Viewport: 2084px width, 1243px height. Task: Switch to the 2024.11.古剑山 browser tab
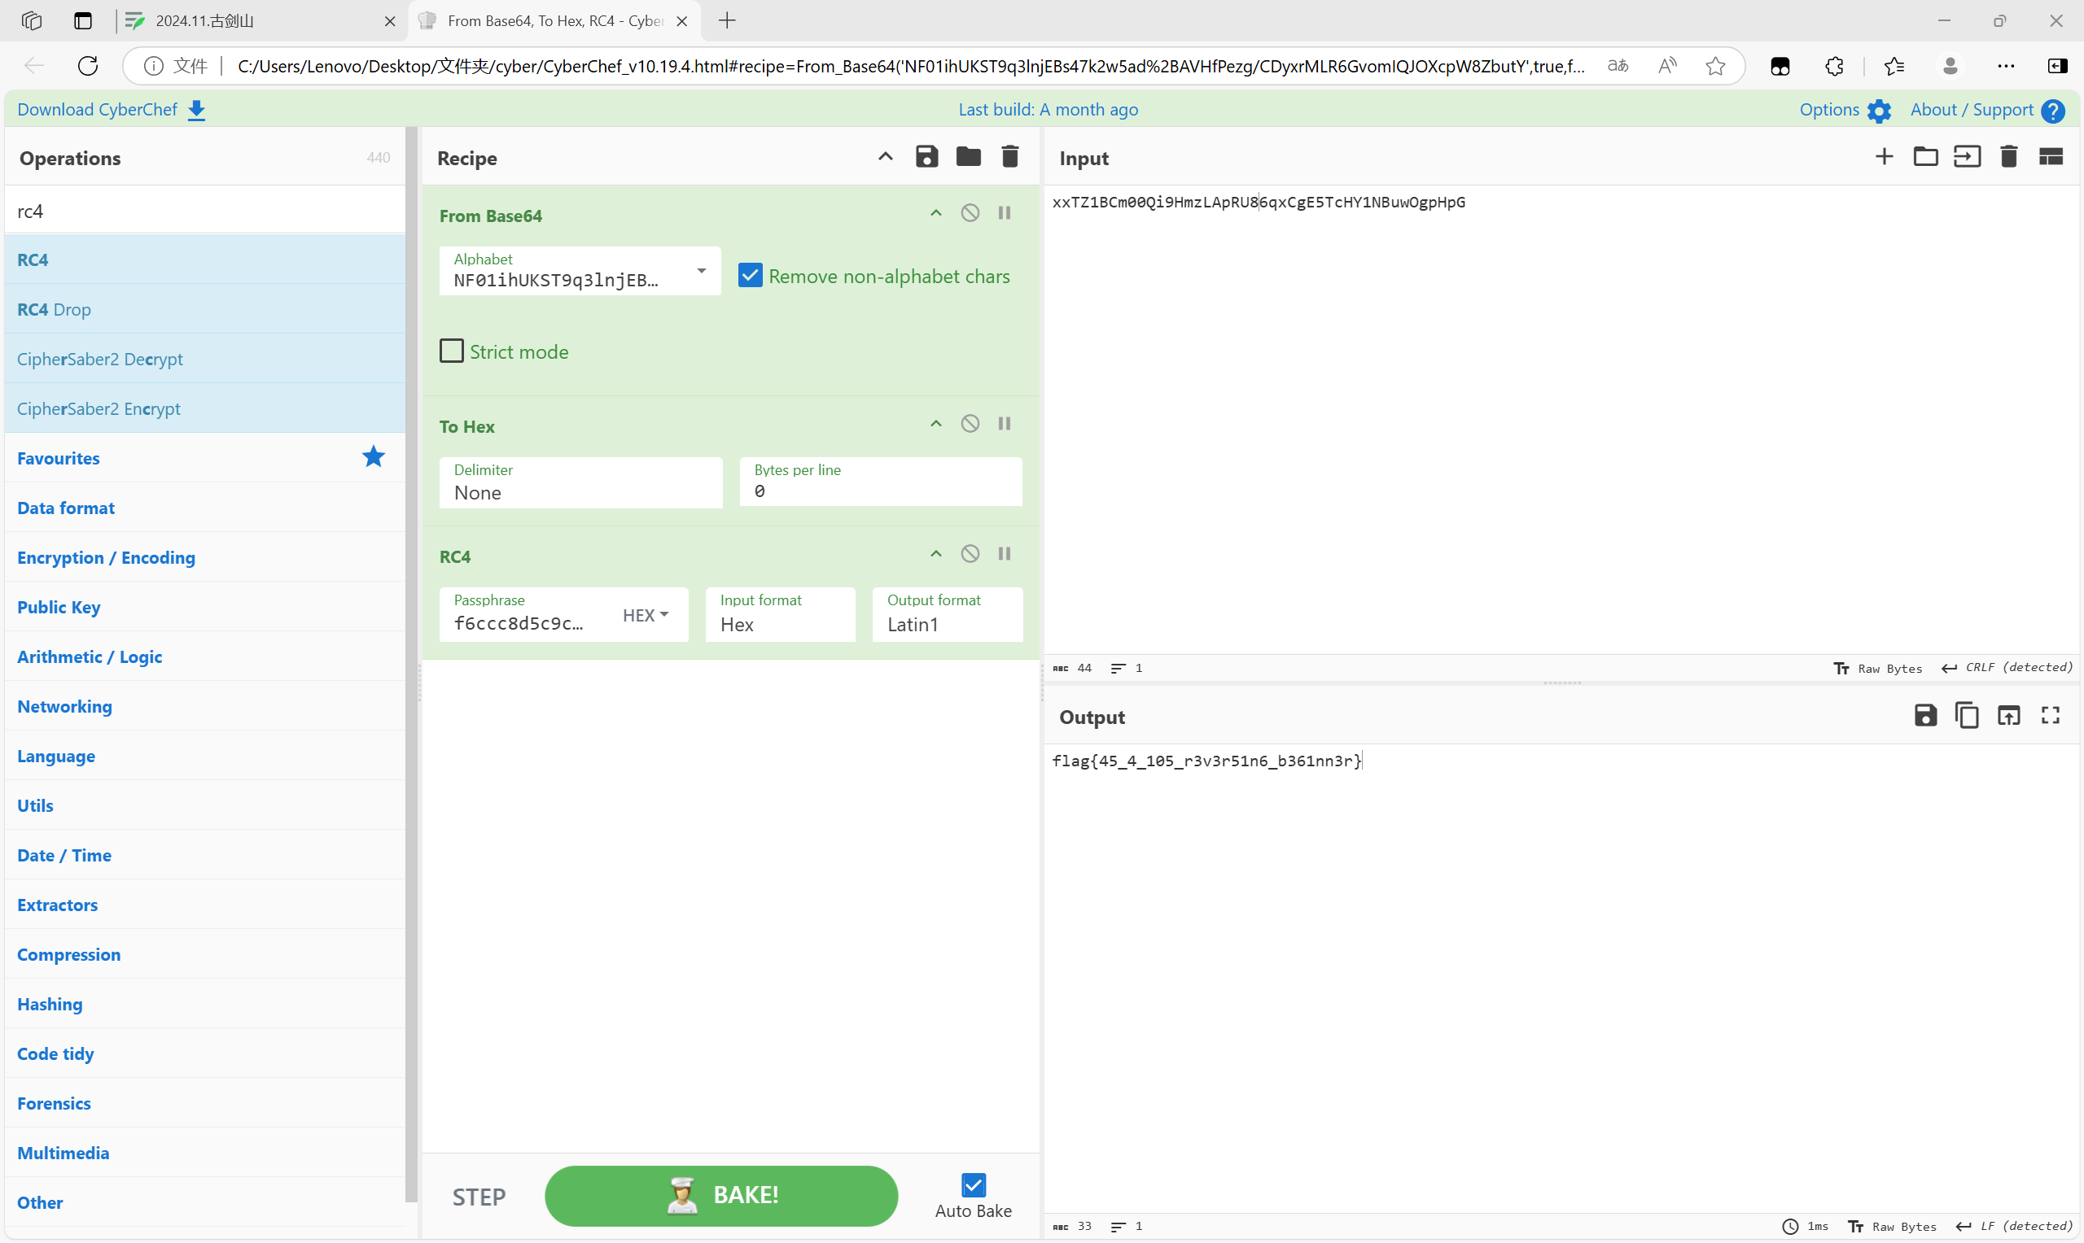coord(260,21)
